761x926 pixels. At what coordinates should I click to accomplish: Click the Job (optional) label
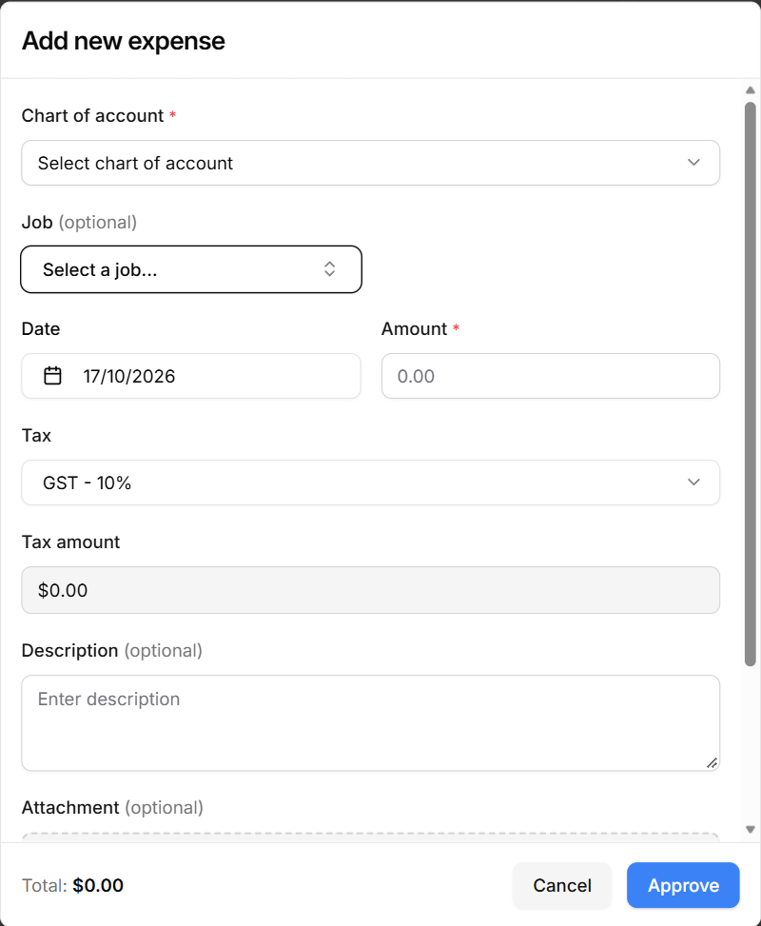pos(79,223)
